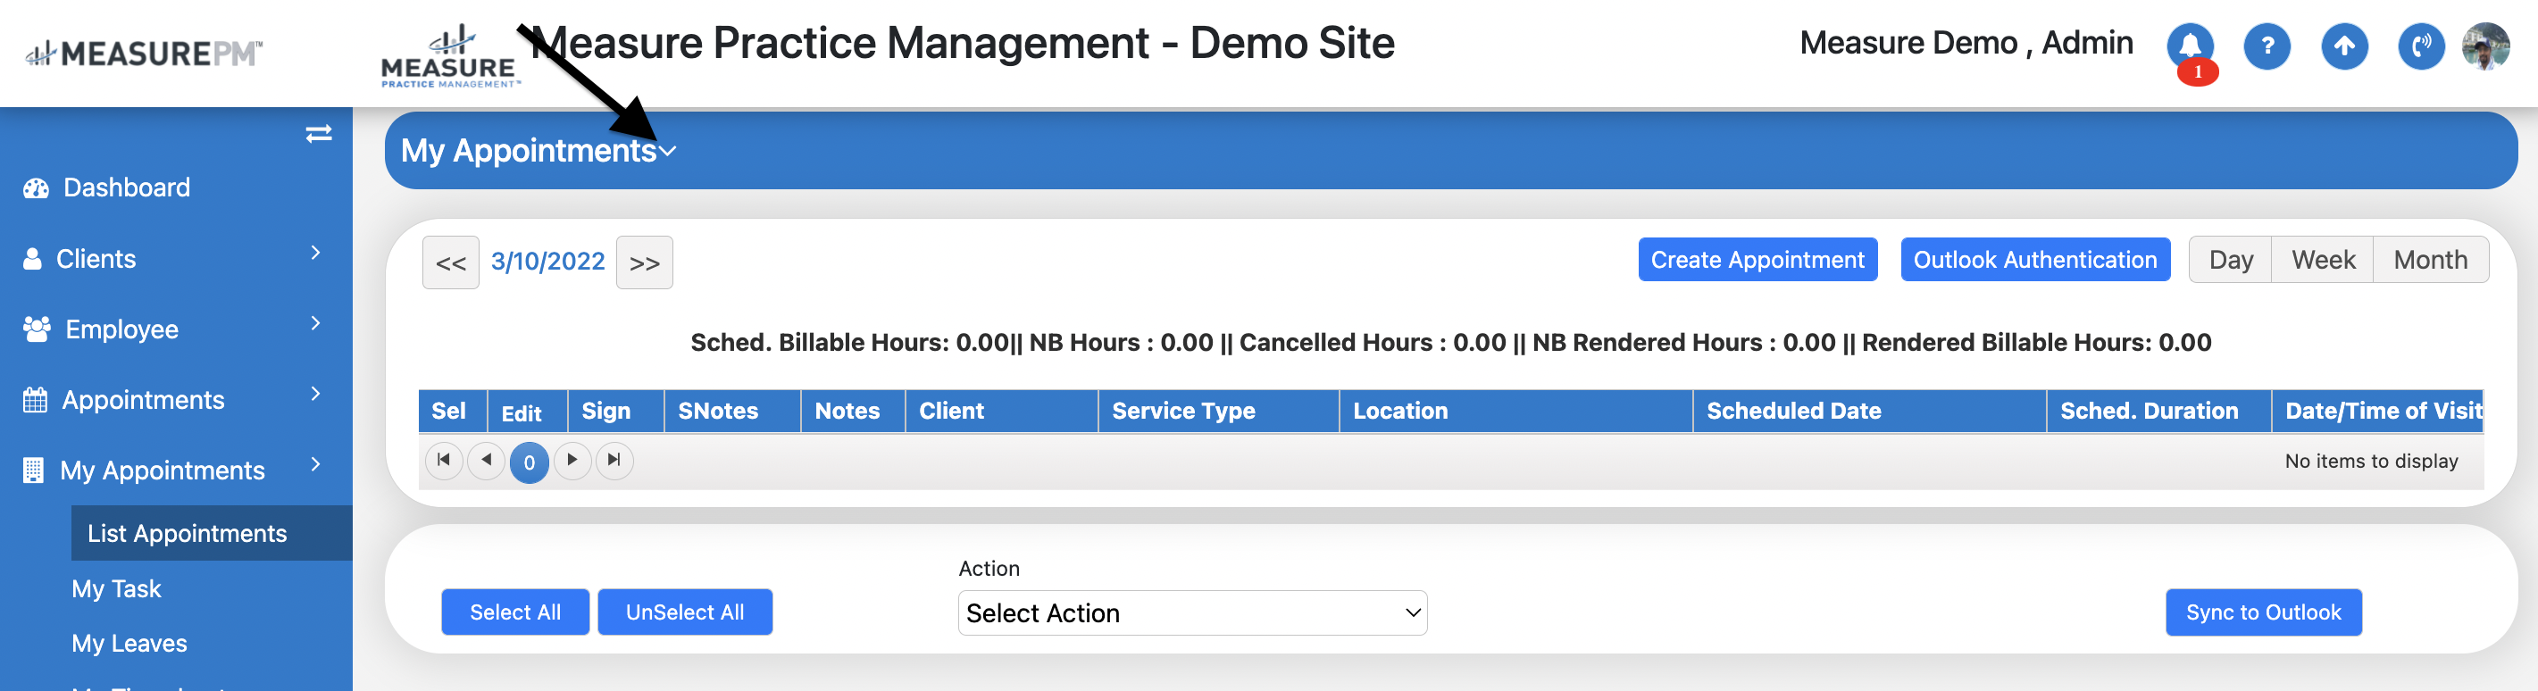Image resolution: width=2538 pixels, height=691 pixels.
Task: Go to next date with >> button
Action: pyautogui.click(x=645, y=262)
